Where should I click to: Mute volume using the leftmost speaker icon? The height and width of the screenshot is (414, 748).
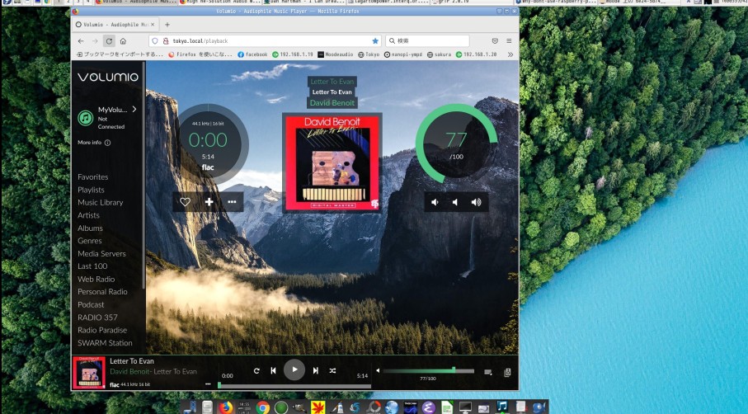coord(435,202)
